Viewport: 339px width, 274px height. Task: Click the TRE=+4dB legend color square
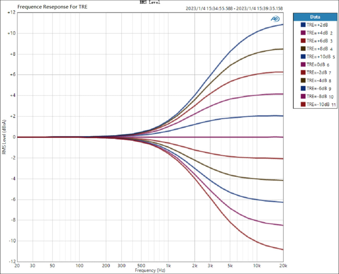303,33
